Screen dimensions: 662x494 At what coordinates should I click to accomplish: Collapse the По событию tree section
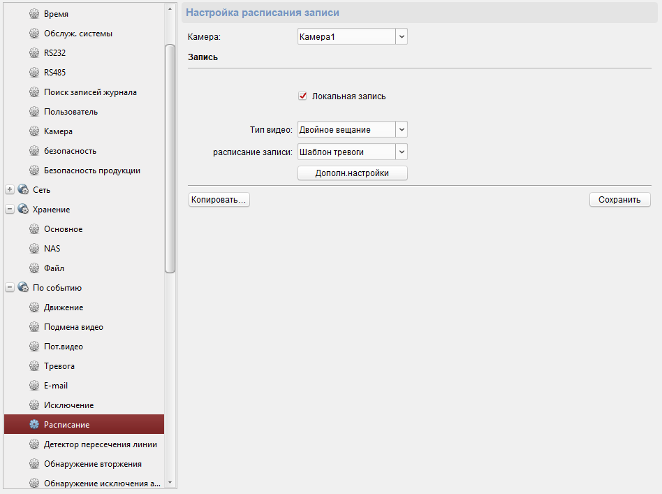10,288
